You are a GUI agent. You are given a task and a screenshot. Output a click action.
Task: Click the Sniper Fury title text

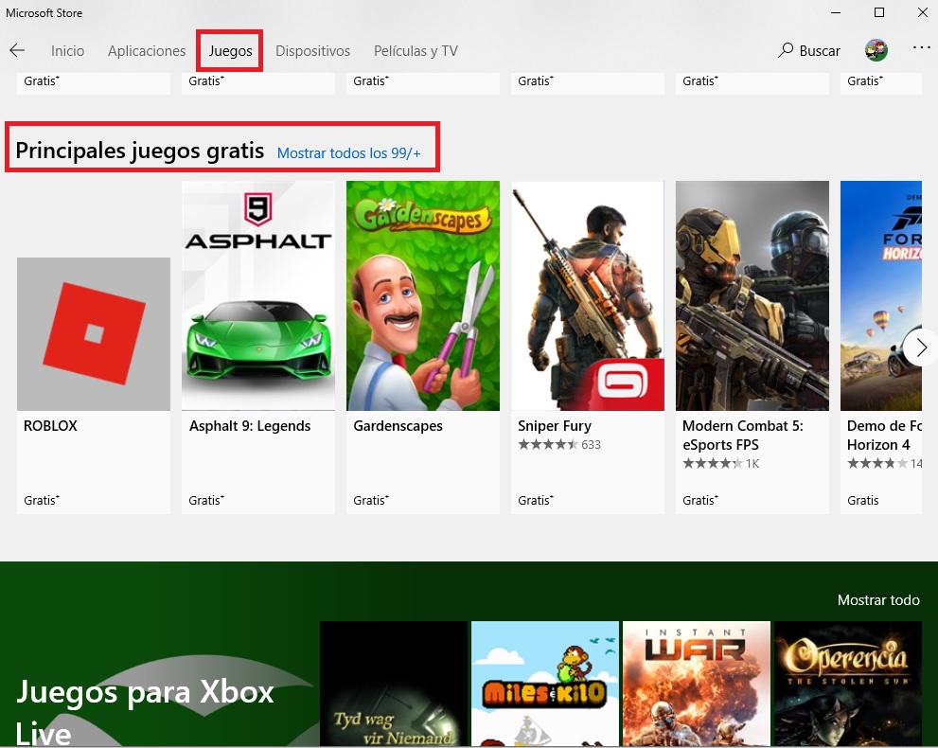(555, 426)
